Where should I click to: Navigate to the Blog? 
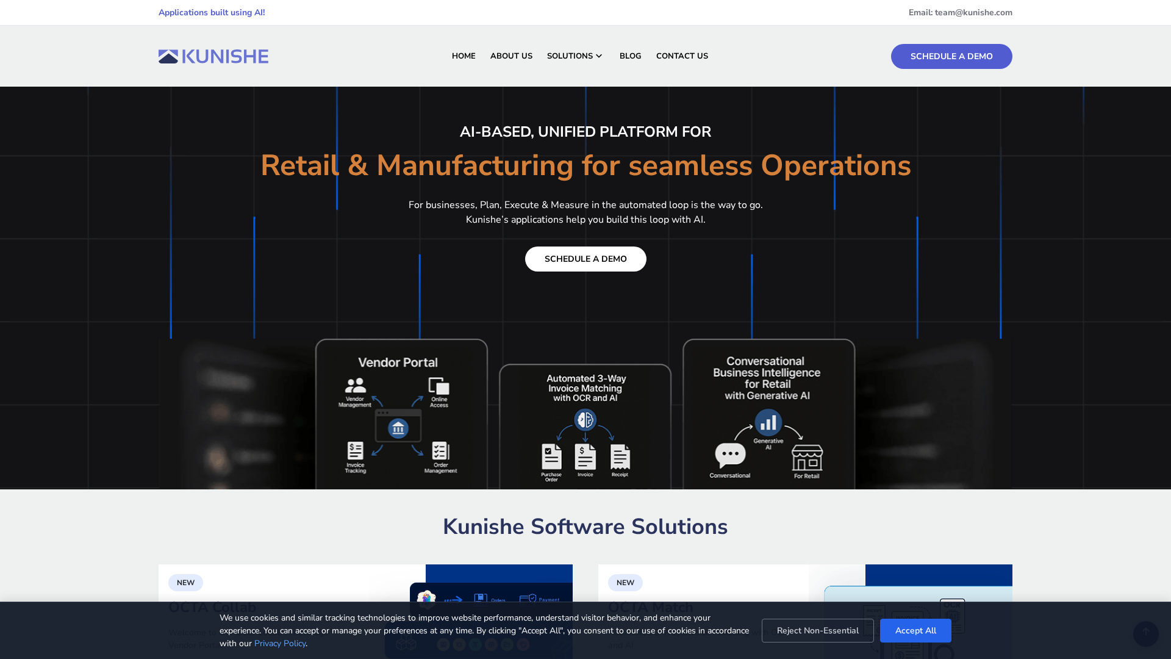coord(630,56)
